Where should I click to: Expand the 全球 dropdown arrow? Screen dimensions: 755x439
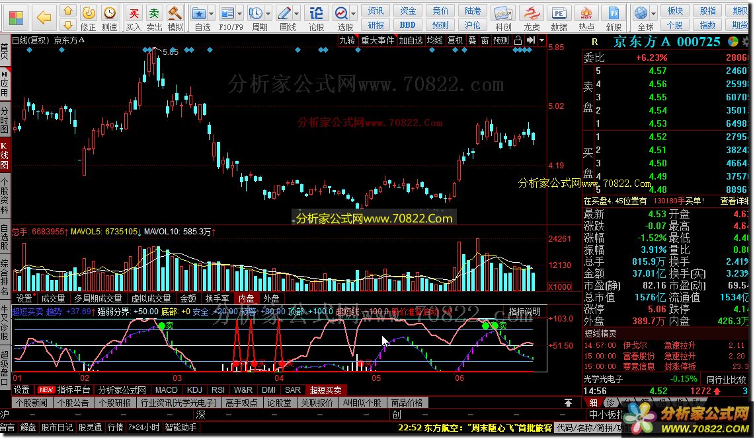653,13
